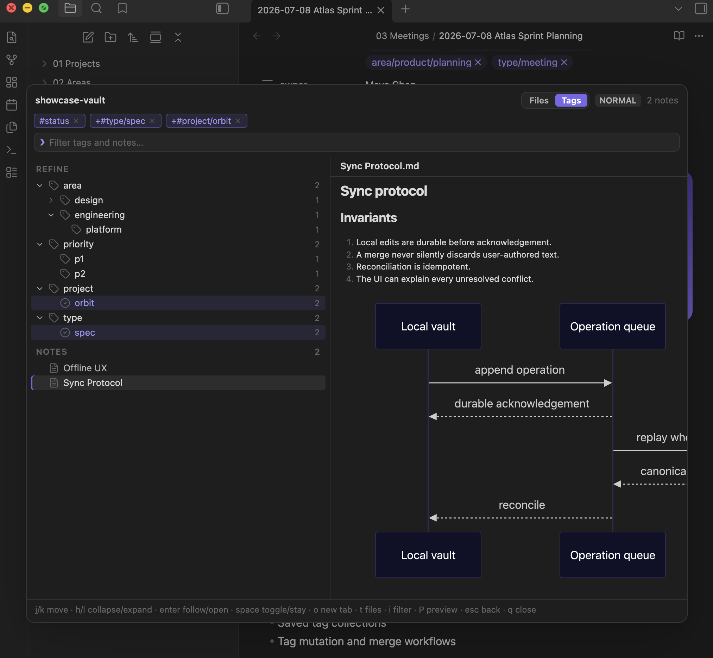Click Sync Protocol.md preview title

[x=379, y=166]
